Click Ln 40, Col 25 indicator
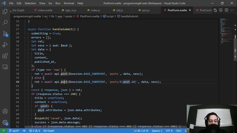This screenshot has width=237, height=133. 141,131
